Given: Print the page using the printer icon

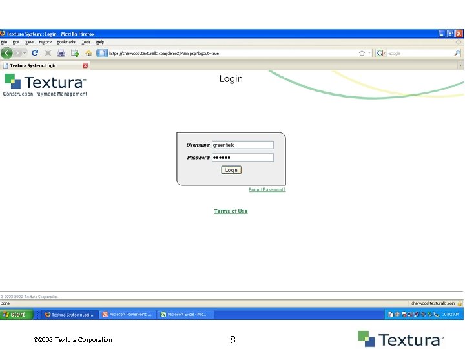Looking at the screenshot, I should pyautogui.click(x=61, y=53).
